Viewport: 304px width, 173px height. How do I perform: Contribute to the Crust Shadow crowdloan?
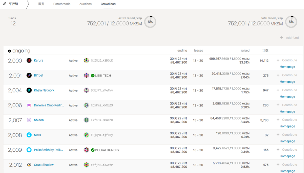[287, 164]
